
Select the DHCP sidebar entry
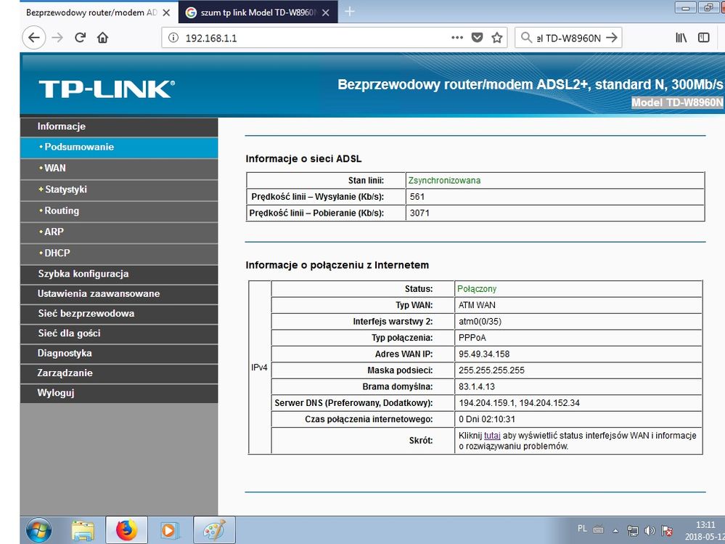(57, 253)
